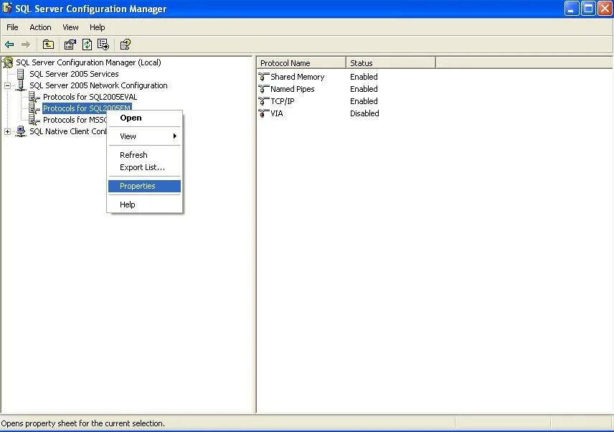This screenshot has width=614, height=432.
Task: Click the Help toolbar icon
Action: [x=126, y=44]
